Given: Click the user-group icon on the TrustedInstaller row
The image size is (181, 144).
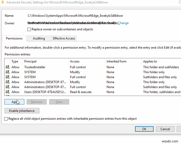Looking at the screenshot, I should (8, 67).
